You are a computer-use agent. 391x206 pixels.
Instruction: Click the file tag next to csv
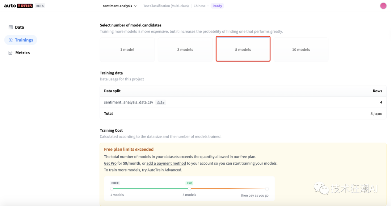click(161, 102)
